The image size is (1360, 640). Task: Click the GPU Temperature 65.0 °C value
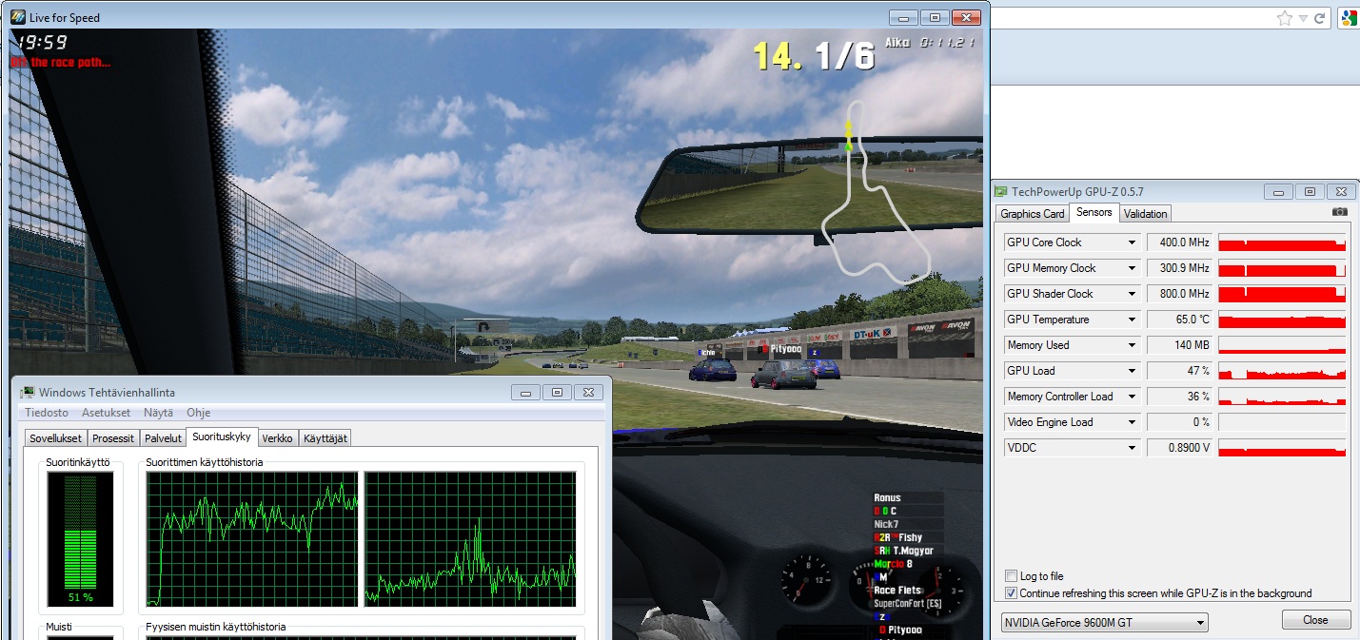(1181, 320)
